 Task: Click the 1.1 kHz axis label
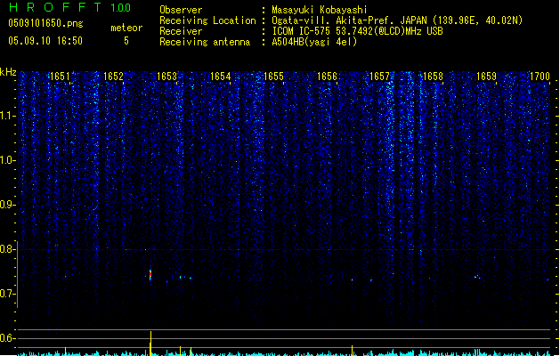(x=8, y=116)
